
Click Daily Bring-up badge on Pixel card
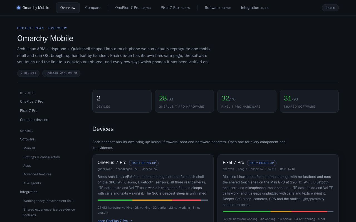(x=262, y=163)
